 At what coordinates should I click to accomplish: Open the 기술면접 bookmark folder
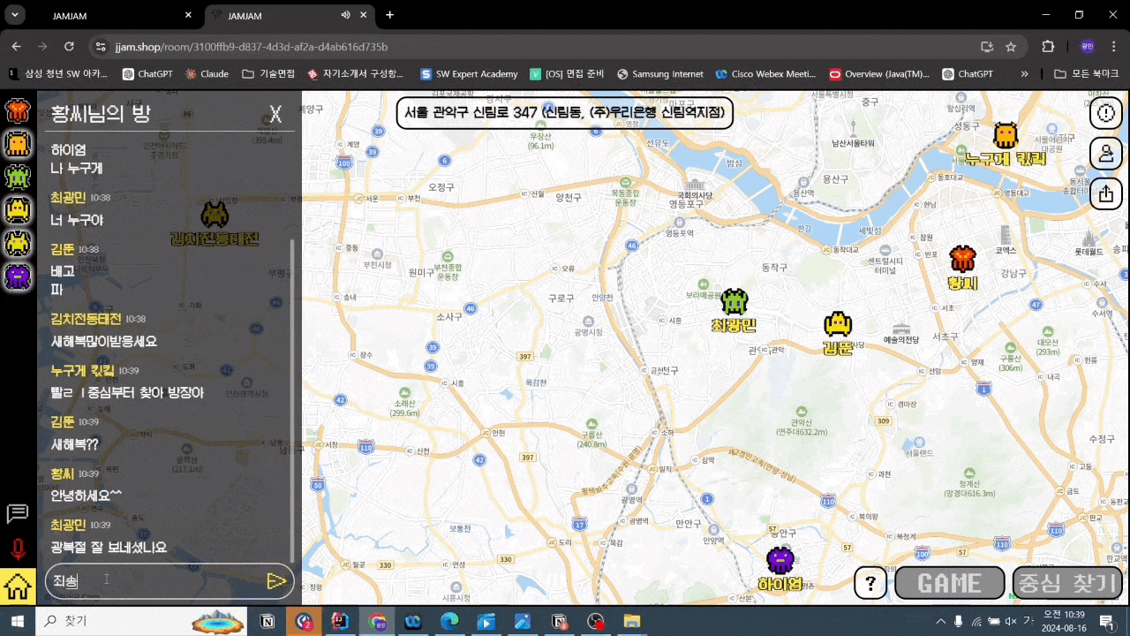(268, 74)
